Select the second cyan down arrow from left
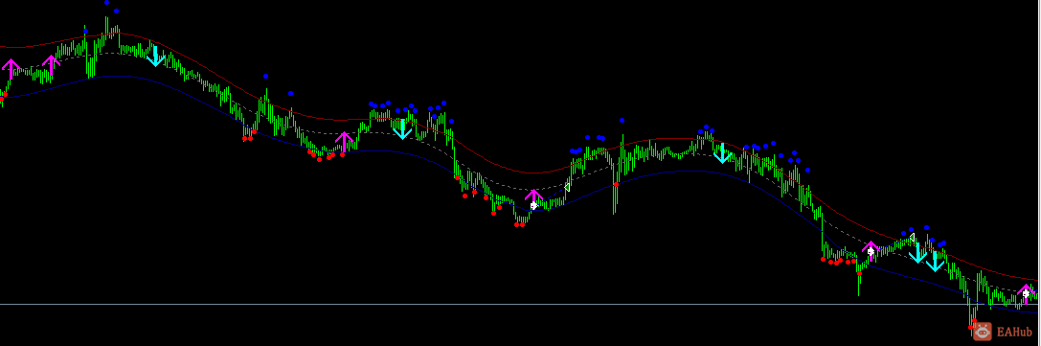This screenshot has height=346, width=1041. click(402, 128)
